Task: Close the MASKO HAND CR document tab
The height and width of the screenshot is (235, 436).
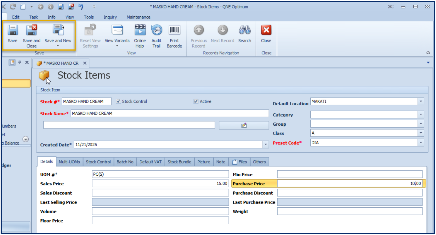Action: [85, 63]
